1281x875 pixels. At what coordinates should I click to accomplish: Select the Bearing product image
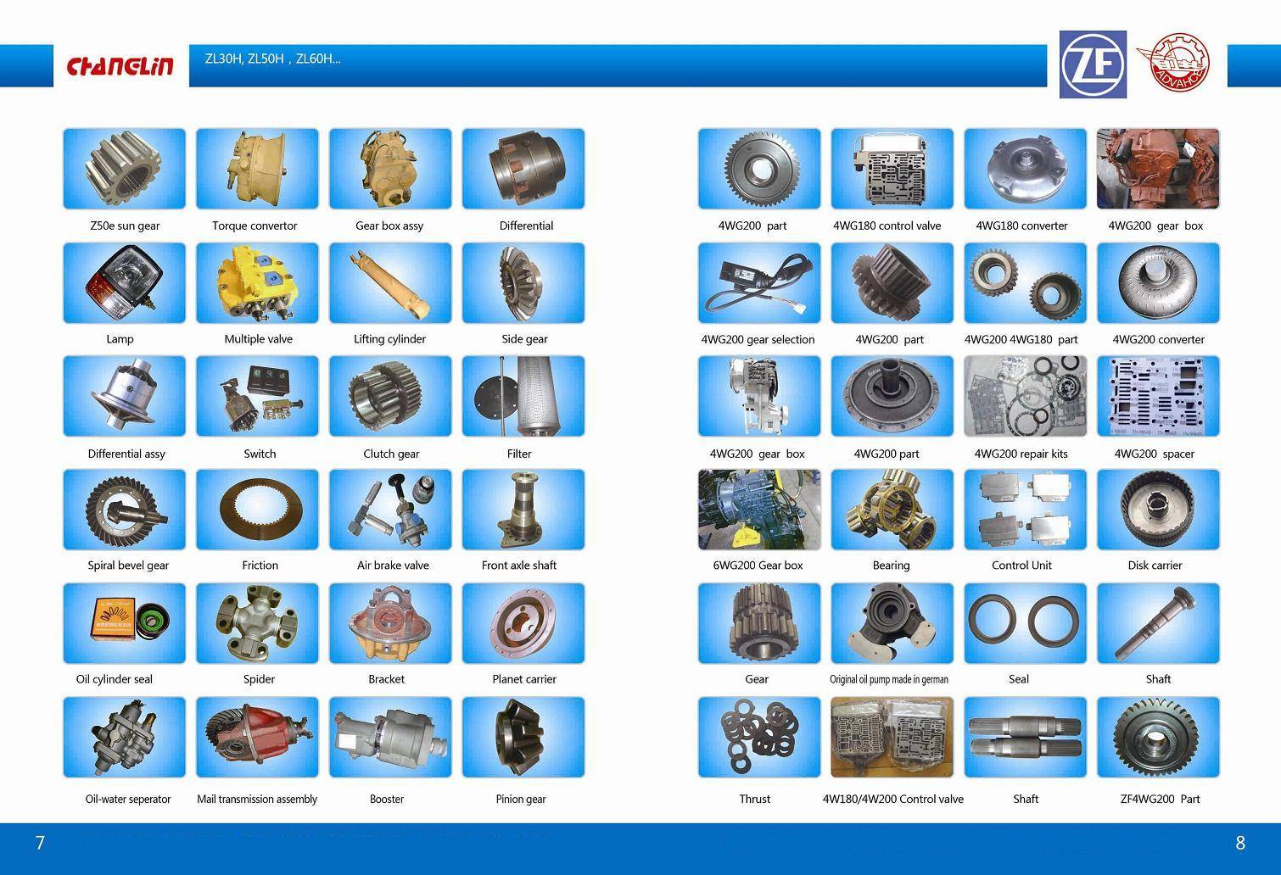pos(892,510)
